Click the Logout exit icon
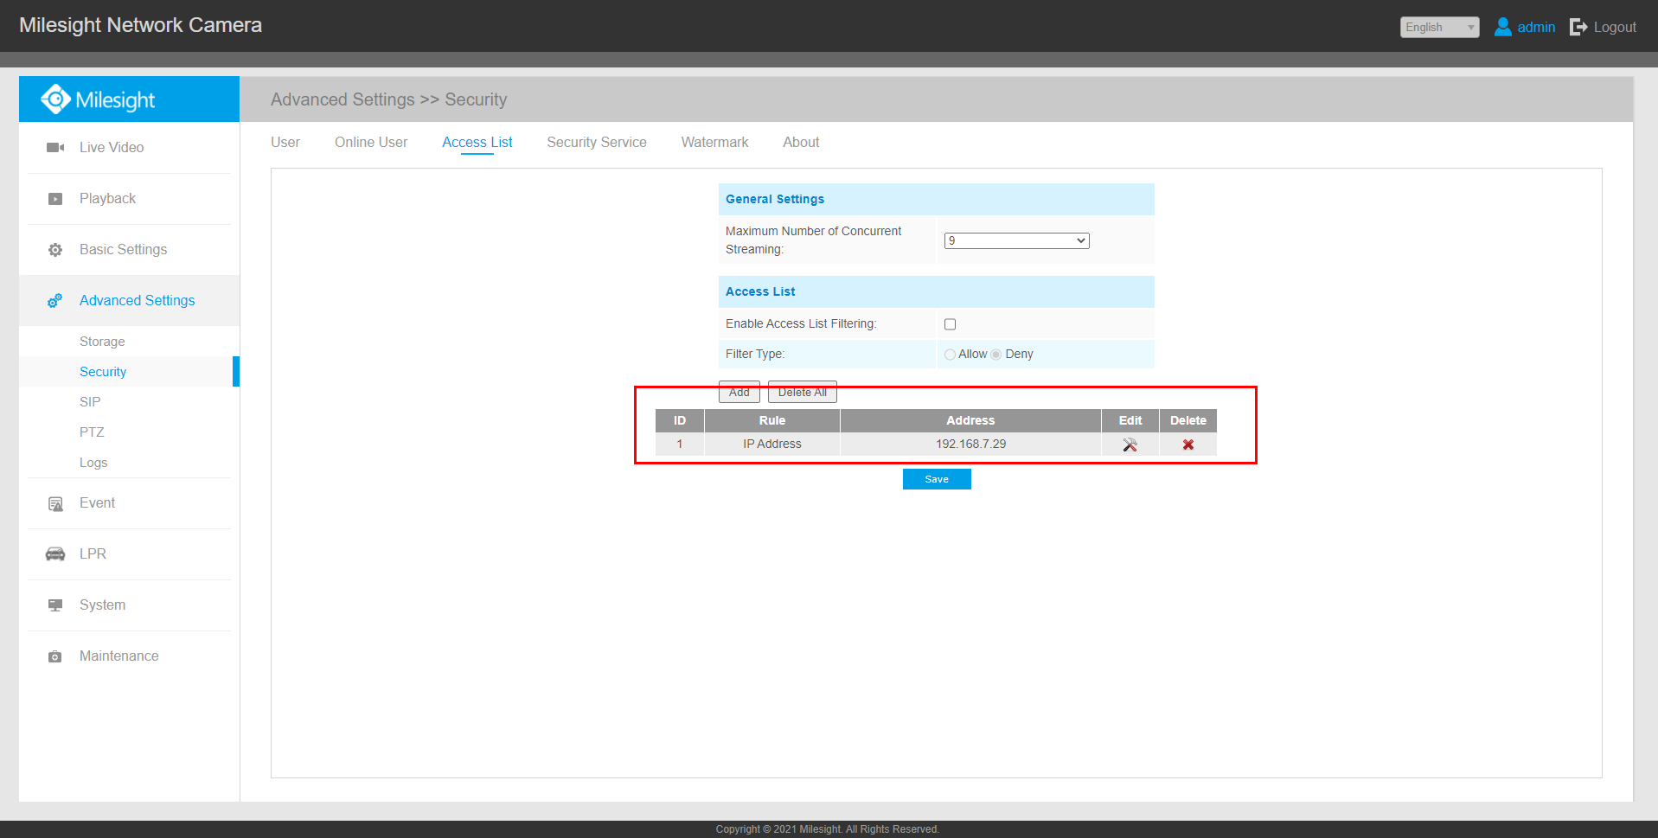1658x838 pixels. pos(1578,27)
